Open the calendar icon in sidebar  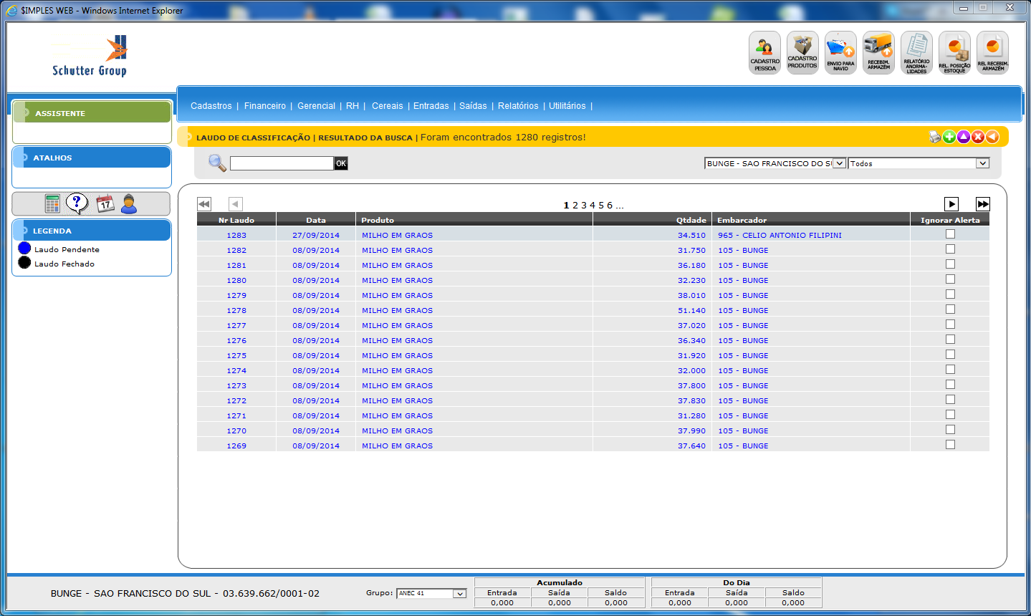pos(105,204)
